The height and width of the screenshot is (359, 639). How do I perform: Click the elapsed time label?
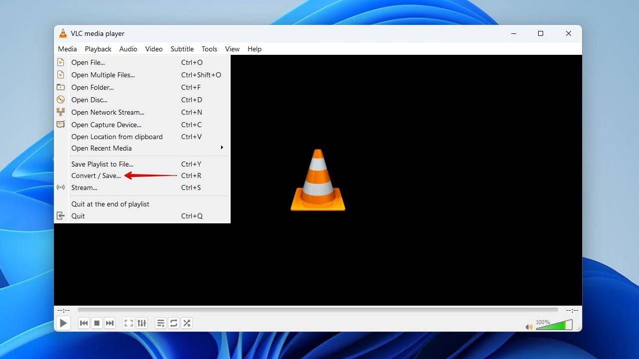pos(63,310)
